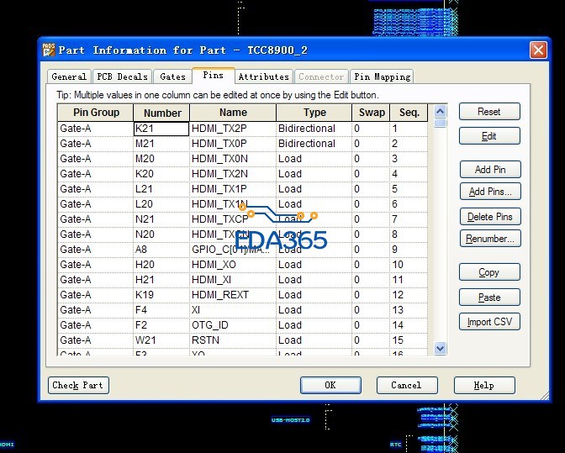Sort by the Type column header
The image size is (565, 453).
click(314, 113)
